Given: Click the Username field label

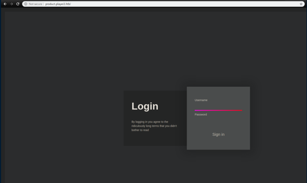Looking at the screenshot, I should tap(201, 100).
